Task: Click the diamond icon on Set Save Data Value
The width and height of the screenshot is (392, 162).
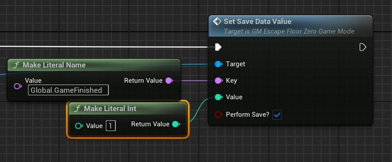Action: [217, 21]
